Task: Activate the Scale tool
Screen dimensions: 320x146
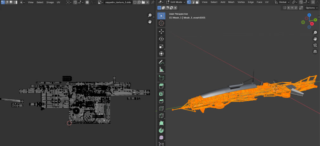Action: [x=161, y=46]
